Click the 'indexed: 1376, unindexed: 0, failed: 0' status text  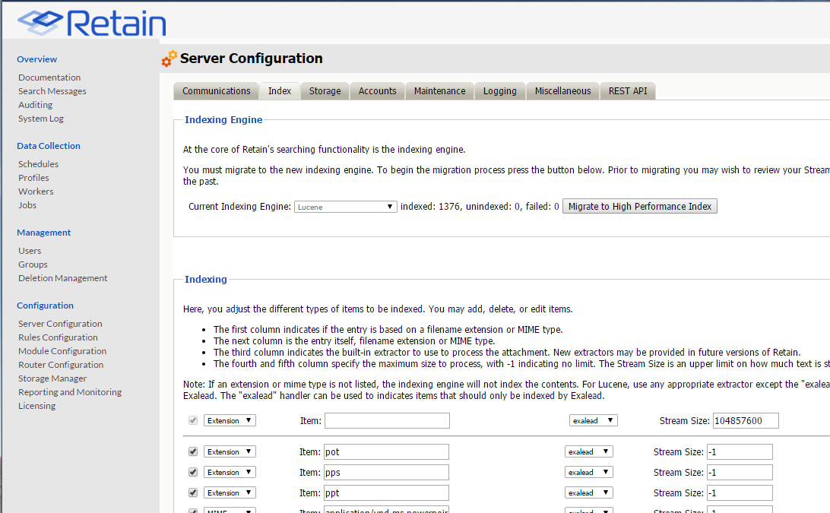[480, 207]
